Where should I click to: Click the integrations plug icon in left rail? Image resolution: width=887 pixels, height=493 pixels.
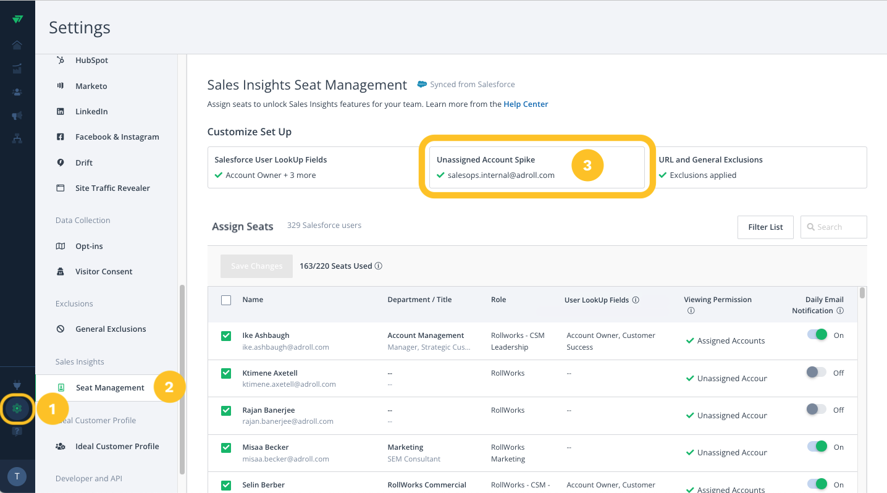pyautogui.click(x=17, y=385)
